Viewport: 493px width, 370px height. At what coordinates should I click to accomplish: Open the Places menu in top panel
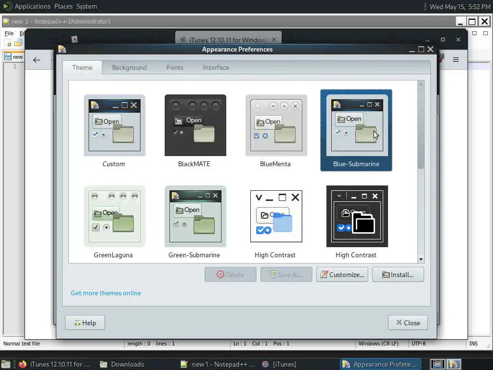63,6
